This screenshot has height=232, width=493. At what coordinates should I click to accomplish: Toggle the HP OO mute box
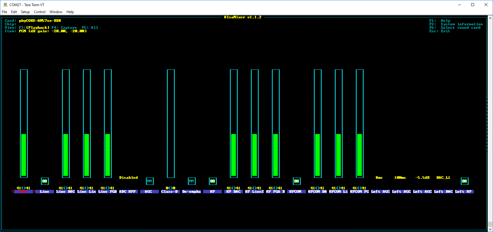[213, 181]
